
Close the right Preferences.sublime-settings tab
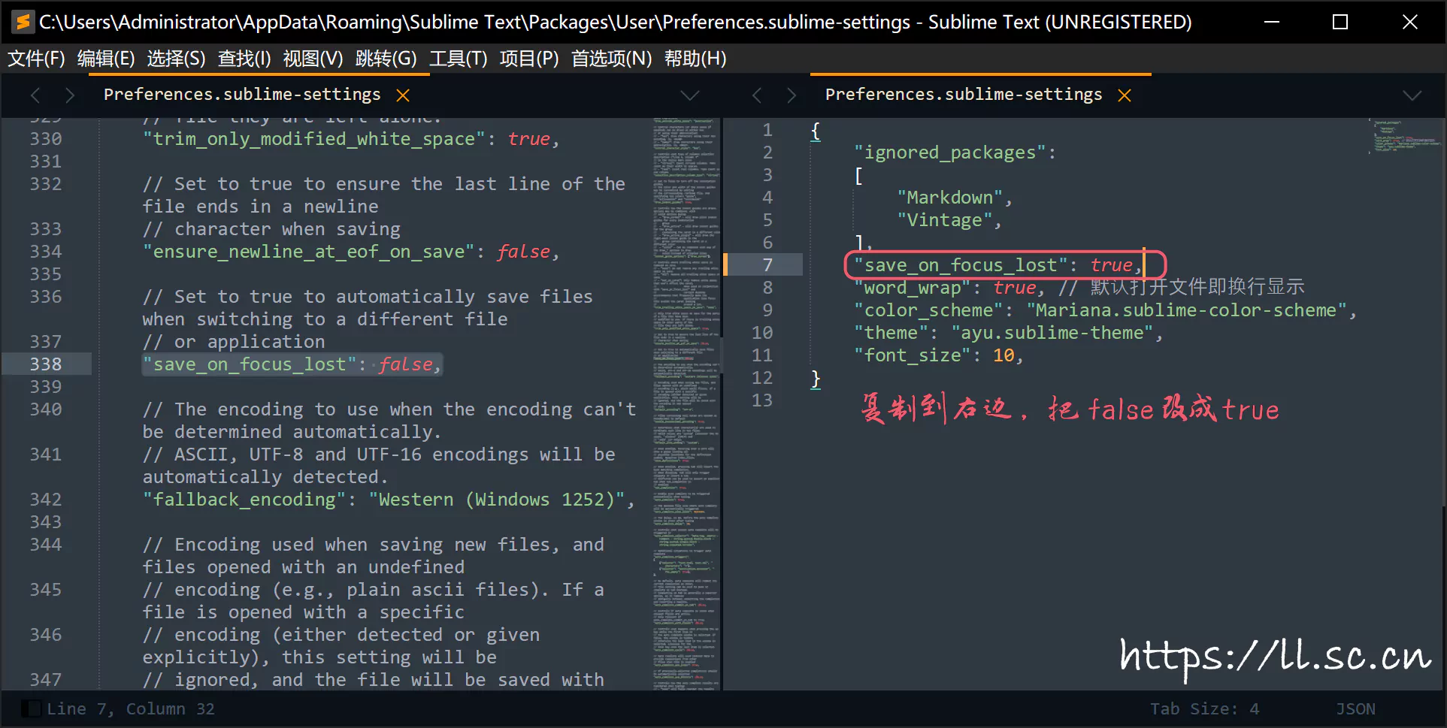coord(1125,95)
